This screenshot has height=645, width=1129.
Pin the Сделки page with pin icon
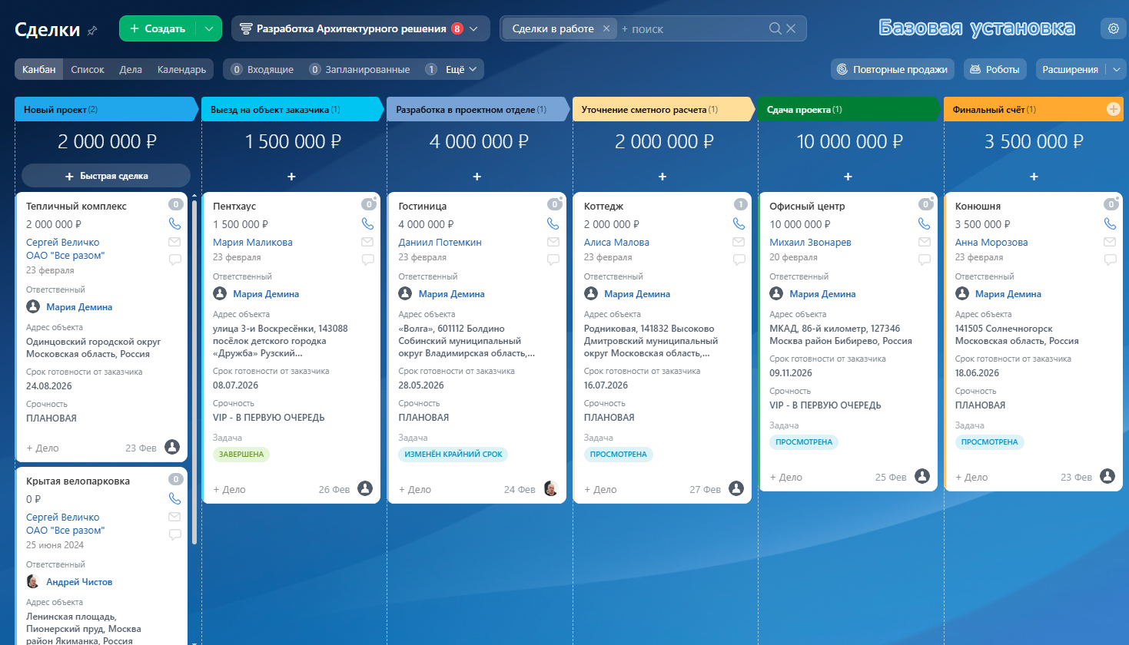click(92, 31)
